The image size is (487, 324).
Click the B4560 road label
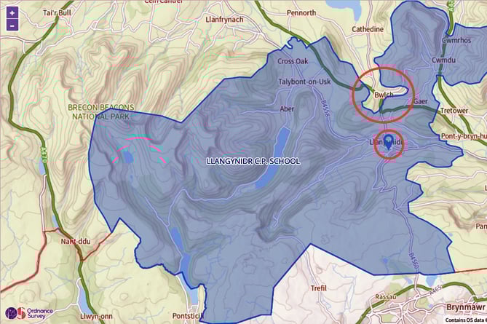click(414, 261)
